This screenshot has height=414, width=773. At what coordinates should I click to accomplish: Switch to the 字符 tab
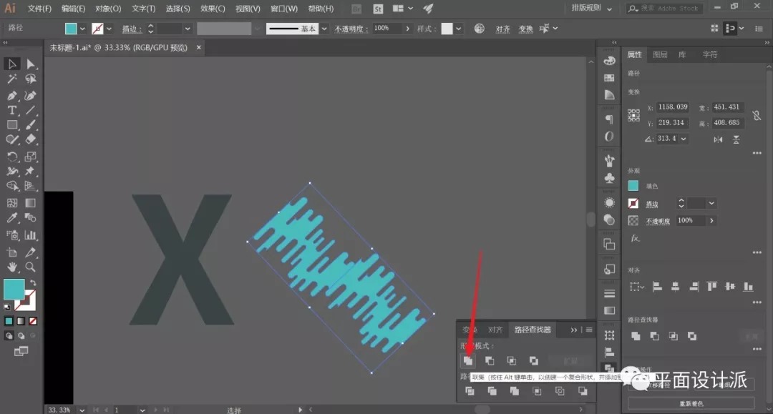click(710, 54)
